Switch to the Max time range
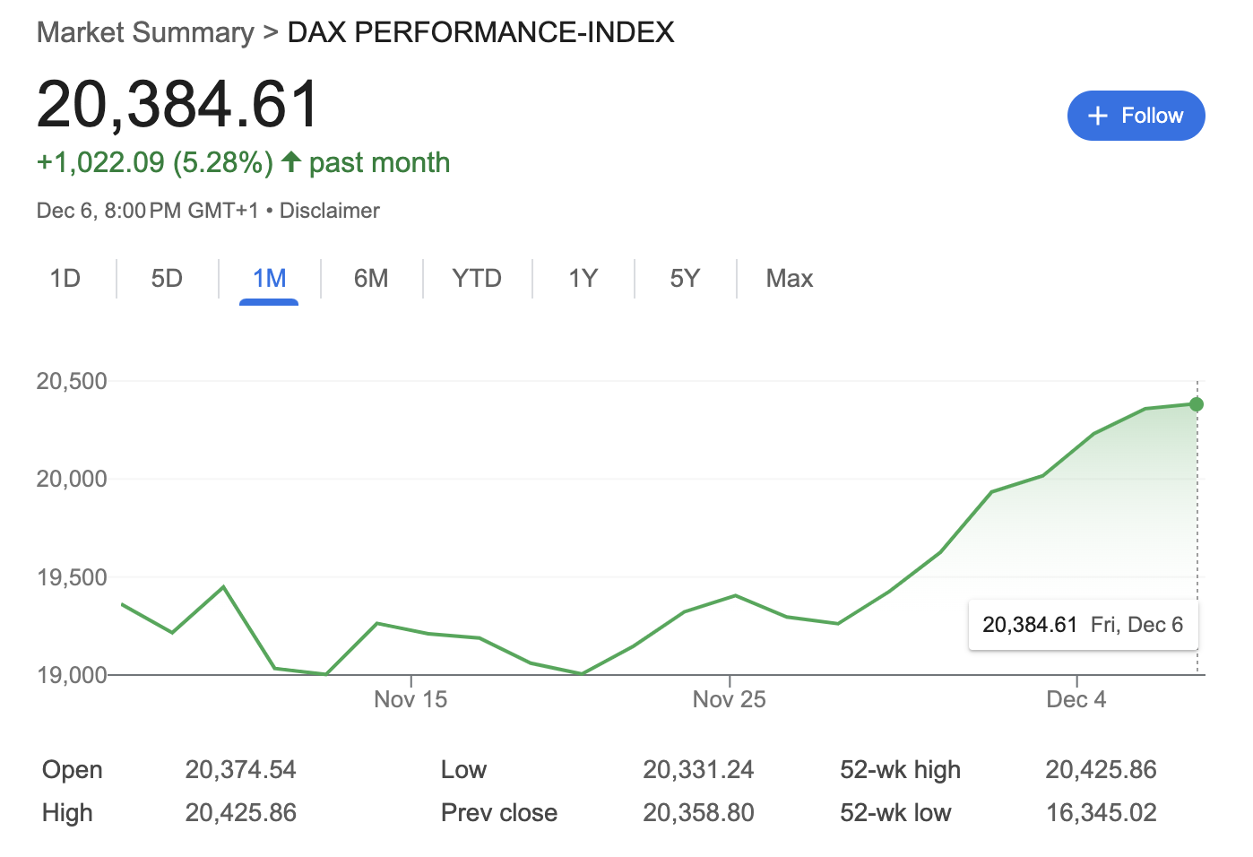 click(789, 279)
